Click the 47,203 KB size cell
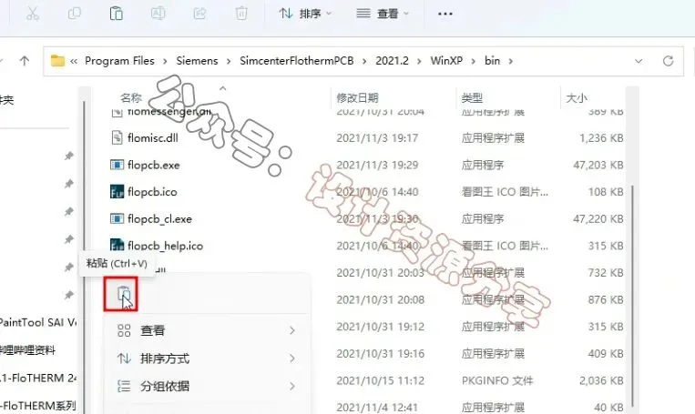695x414 pixels. [x=598, y=165]
